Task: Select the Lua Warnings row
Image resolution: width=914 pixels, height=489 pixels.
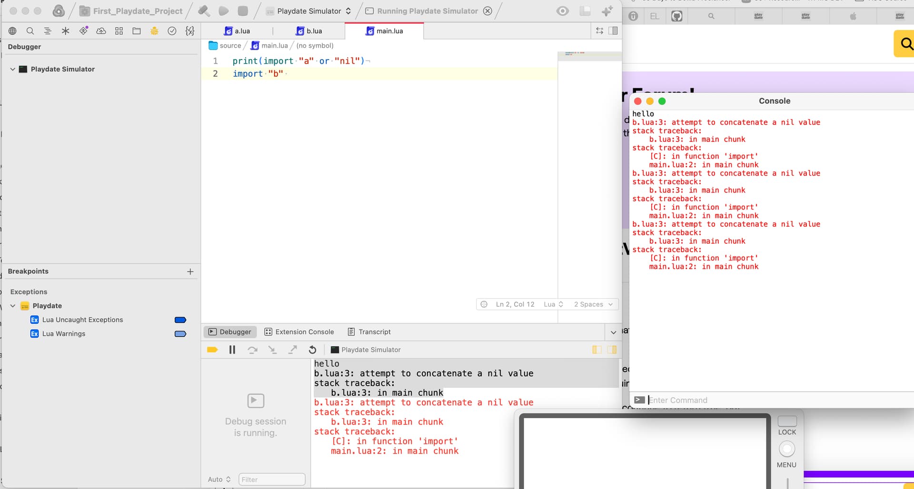Action: pyautogui.click(x=100, y=334)
